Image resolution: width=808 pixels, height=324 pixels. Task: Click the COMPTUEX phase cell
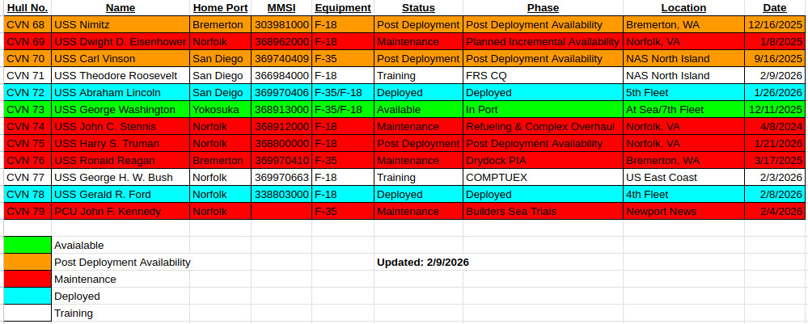coord(543,178)
